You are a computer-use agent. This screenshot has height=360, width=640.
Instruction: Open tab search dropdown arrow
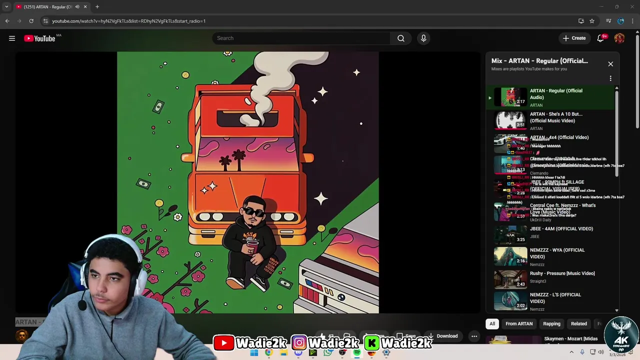[6, 7]
